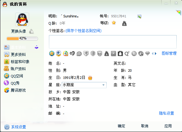Click the gender value 男
Viewport: 182px width, 132px height.
pyautogui.click(x=65, y=71)
